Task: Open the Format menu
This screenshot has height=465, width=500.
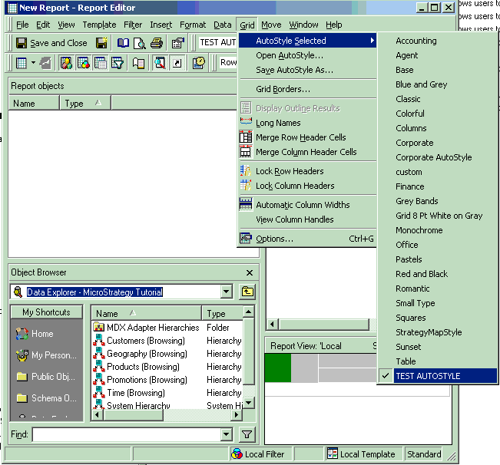Action: [x=193, y=25]
